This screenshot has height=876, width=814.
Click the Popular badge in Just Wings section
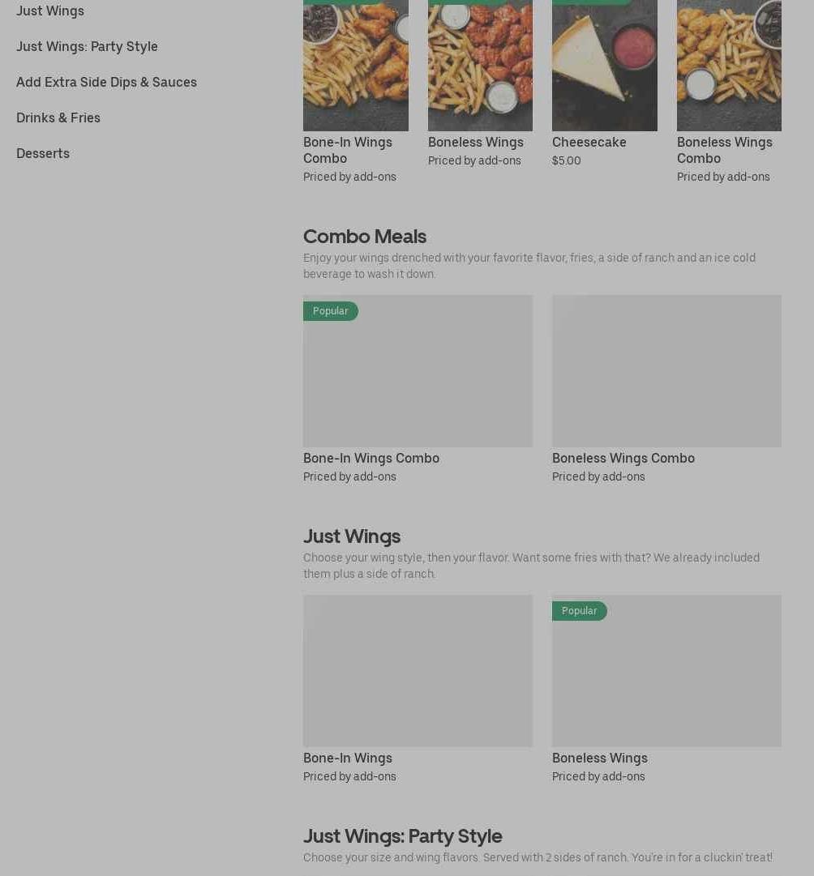579,611
